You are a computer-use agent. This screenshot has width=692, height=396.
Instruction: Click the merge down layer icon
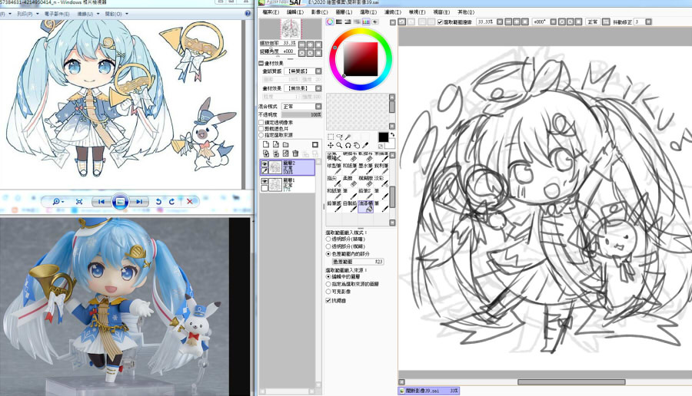(276, 153)
